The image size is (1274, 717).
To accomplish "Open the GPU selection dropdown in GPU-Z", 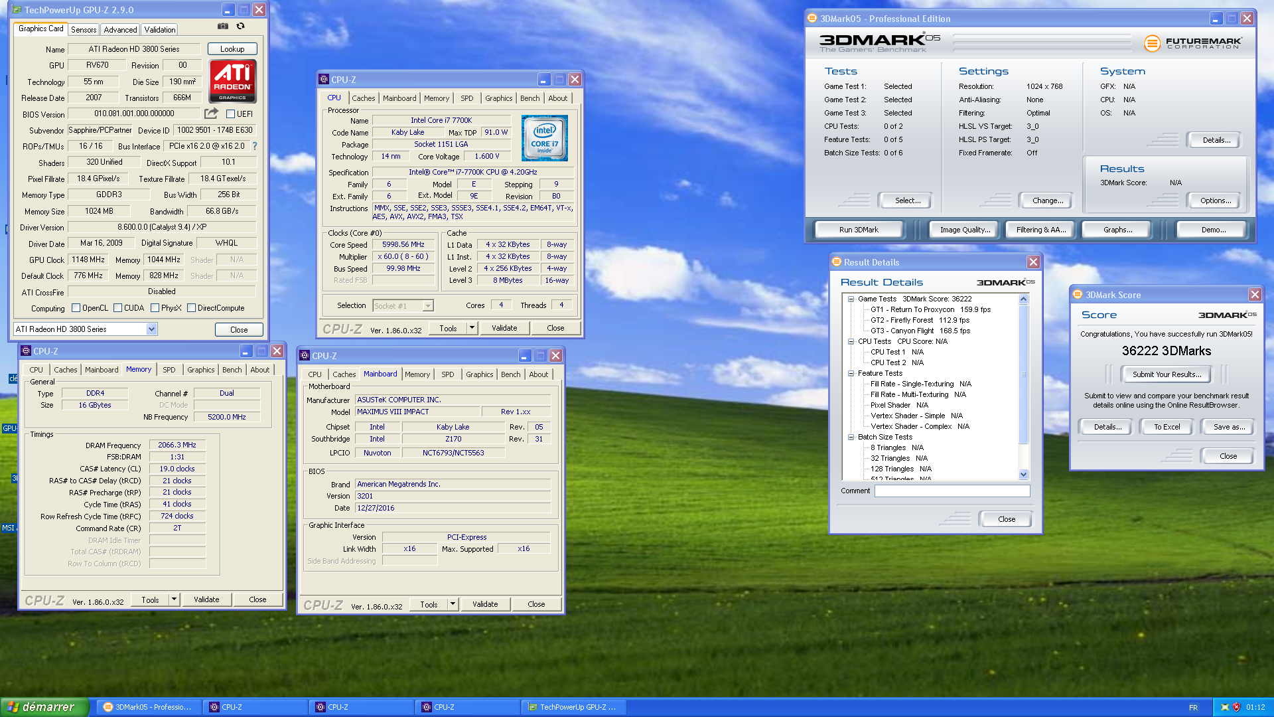I will 151,329.
